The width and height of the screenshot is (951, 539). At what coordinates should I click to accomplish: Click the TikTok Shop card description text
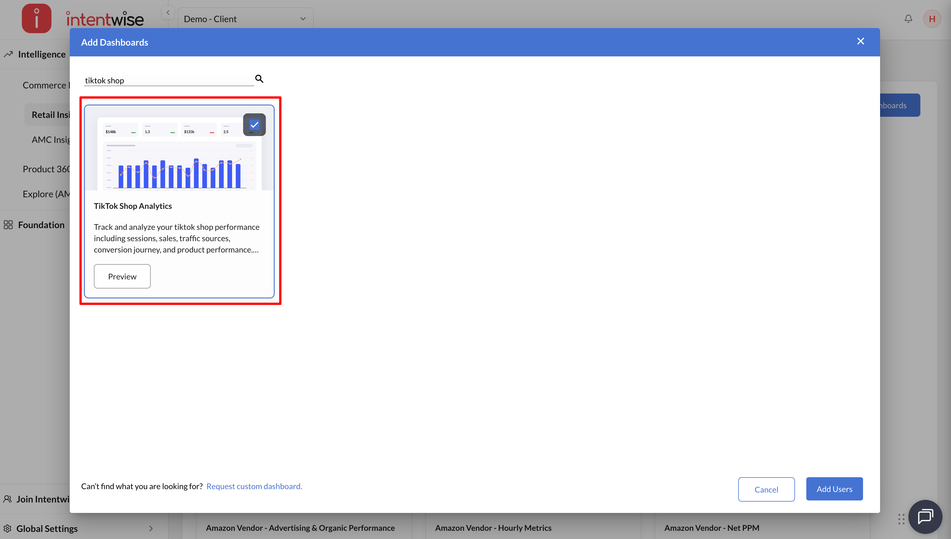(x=176, y=238)
